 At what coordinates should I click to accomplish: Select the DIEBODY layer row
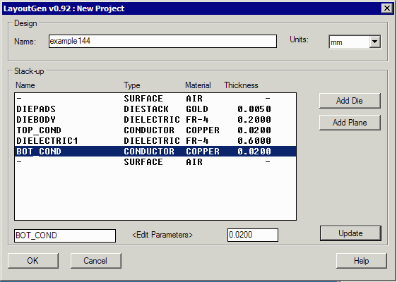155,120
